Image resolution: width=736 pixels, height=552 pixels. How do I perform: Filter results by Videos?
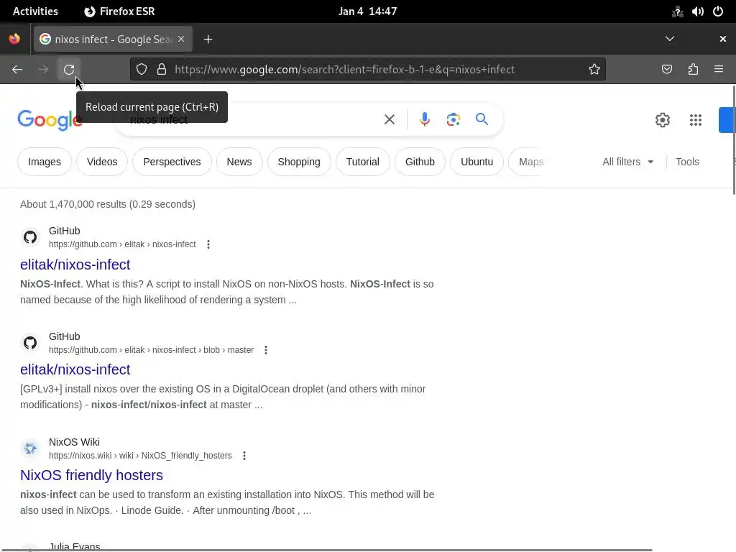point(102,162)
